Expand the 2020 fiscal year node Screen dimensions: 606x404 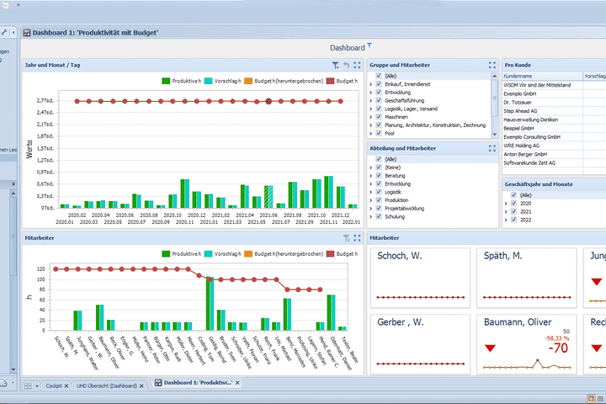[505, 203]
